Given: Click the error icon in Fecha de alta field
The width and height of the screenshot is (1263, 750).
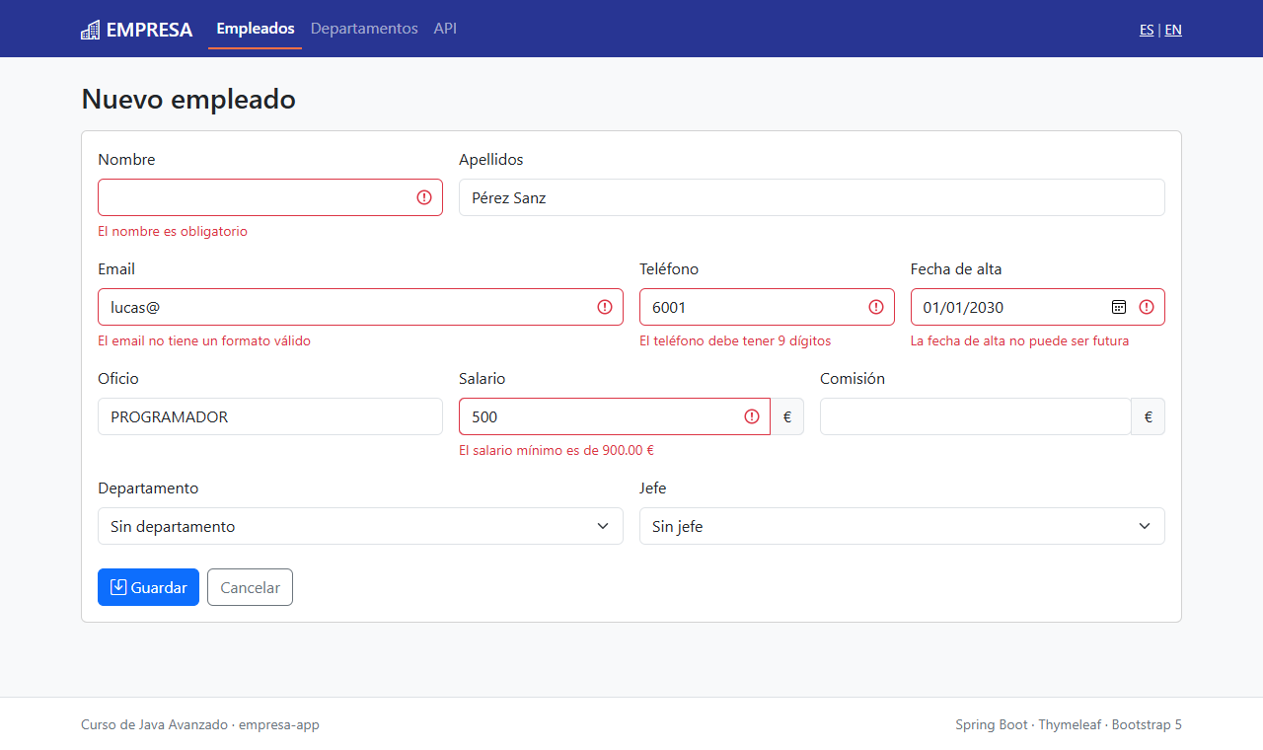Looking at the screenshot, I should point(1147,307).
